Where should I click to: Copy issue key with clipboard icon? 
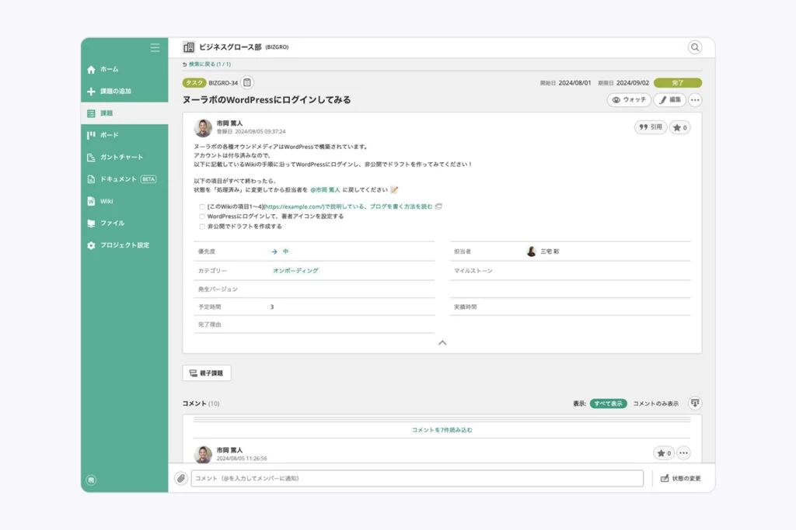coord(246,82)
